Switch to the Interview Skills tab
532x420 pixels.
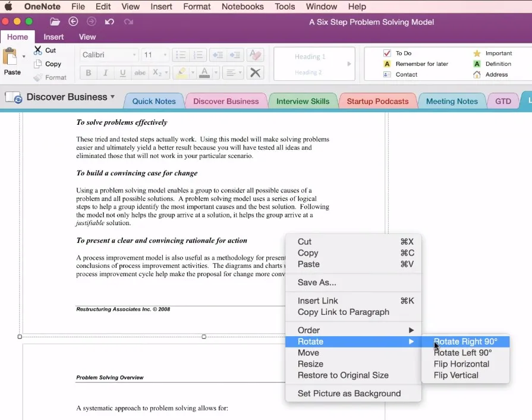303,101
